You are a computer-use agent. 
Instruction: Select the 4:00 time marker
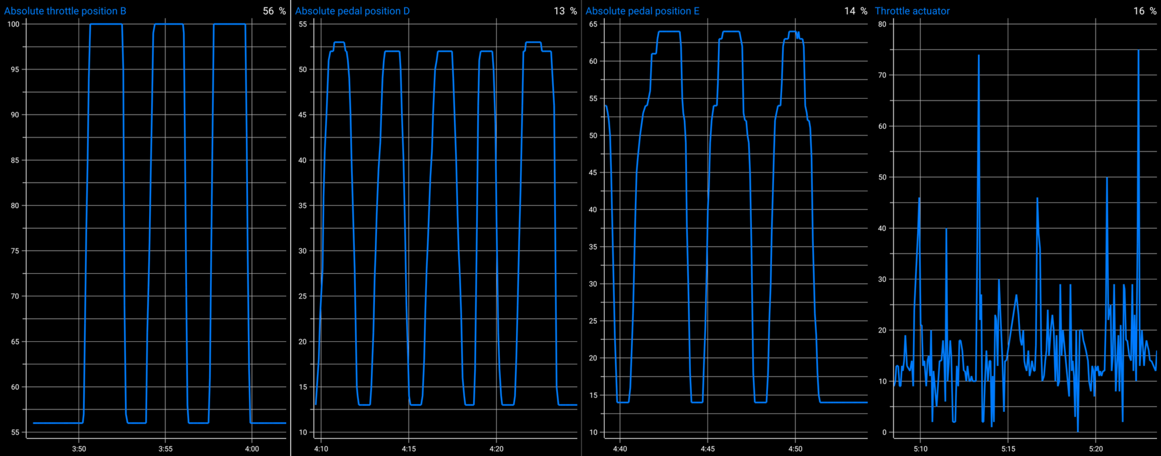pos(252,448)
